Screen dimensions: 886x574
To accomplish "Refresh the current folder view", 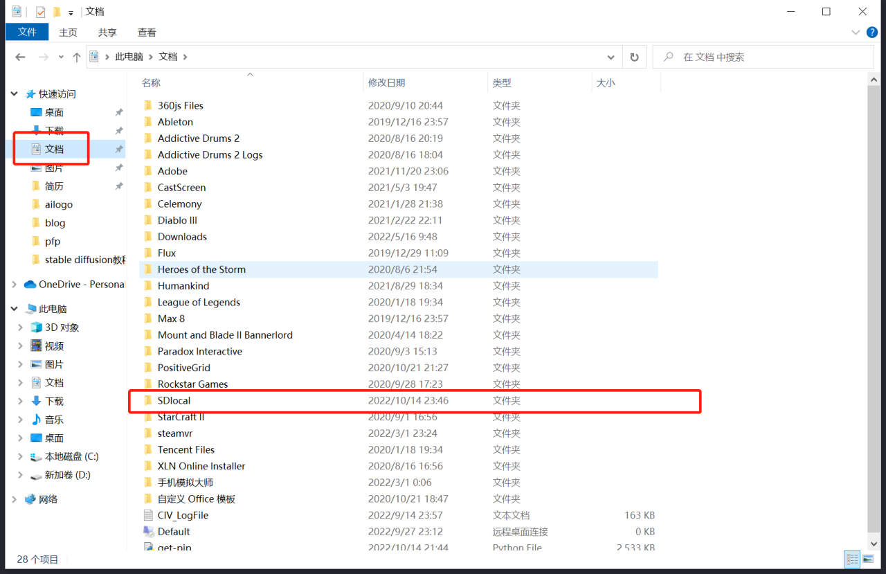I will coord(634,57).
